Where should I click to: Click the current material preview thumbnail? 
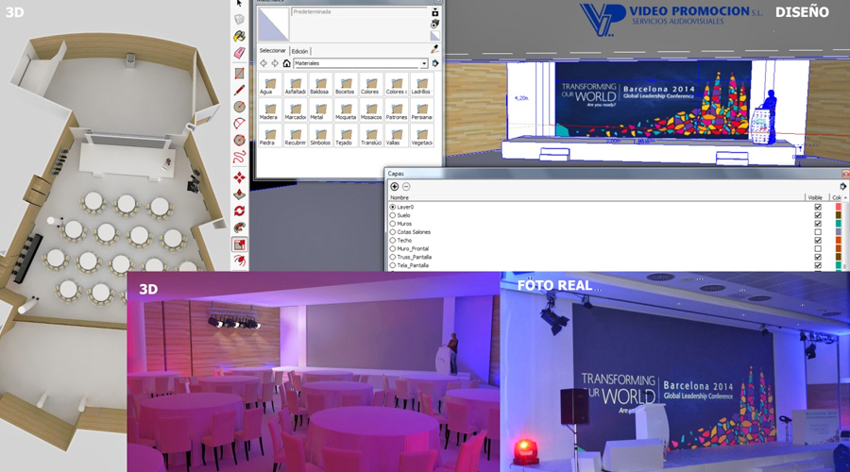[x=273, y=24]
